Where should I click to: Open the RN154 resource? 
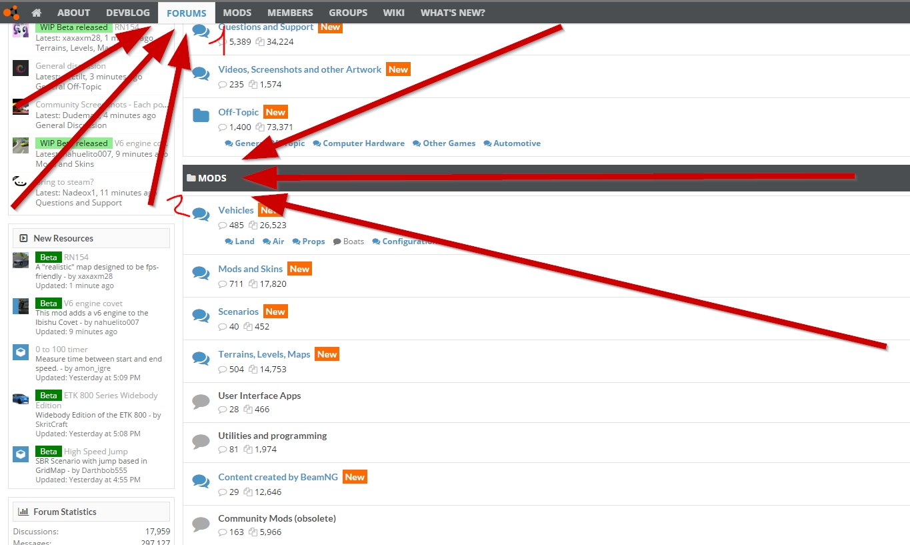pos(76,257)
